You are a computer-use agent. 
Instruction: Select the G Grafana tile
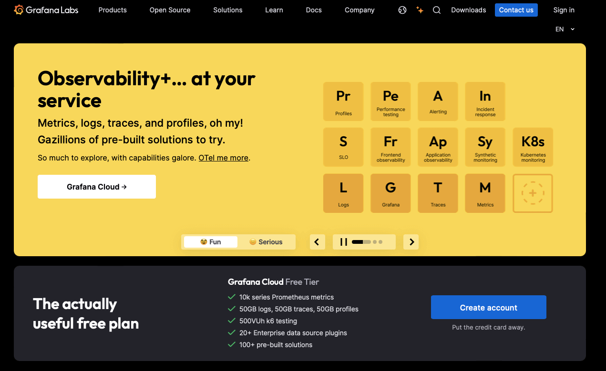390,193
